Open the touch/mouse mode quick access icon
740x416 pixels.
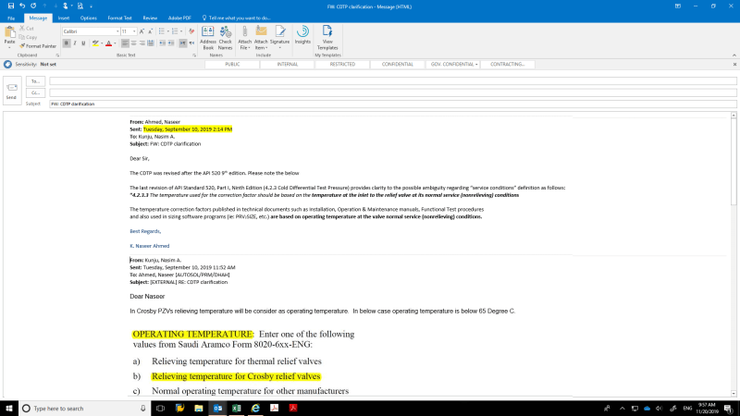(65, 6)
